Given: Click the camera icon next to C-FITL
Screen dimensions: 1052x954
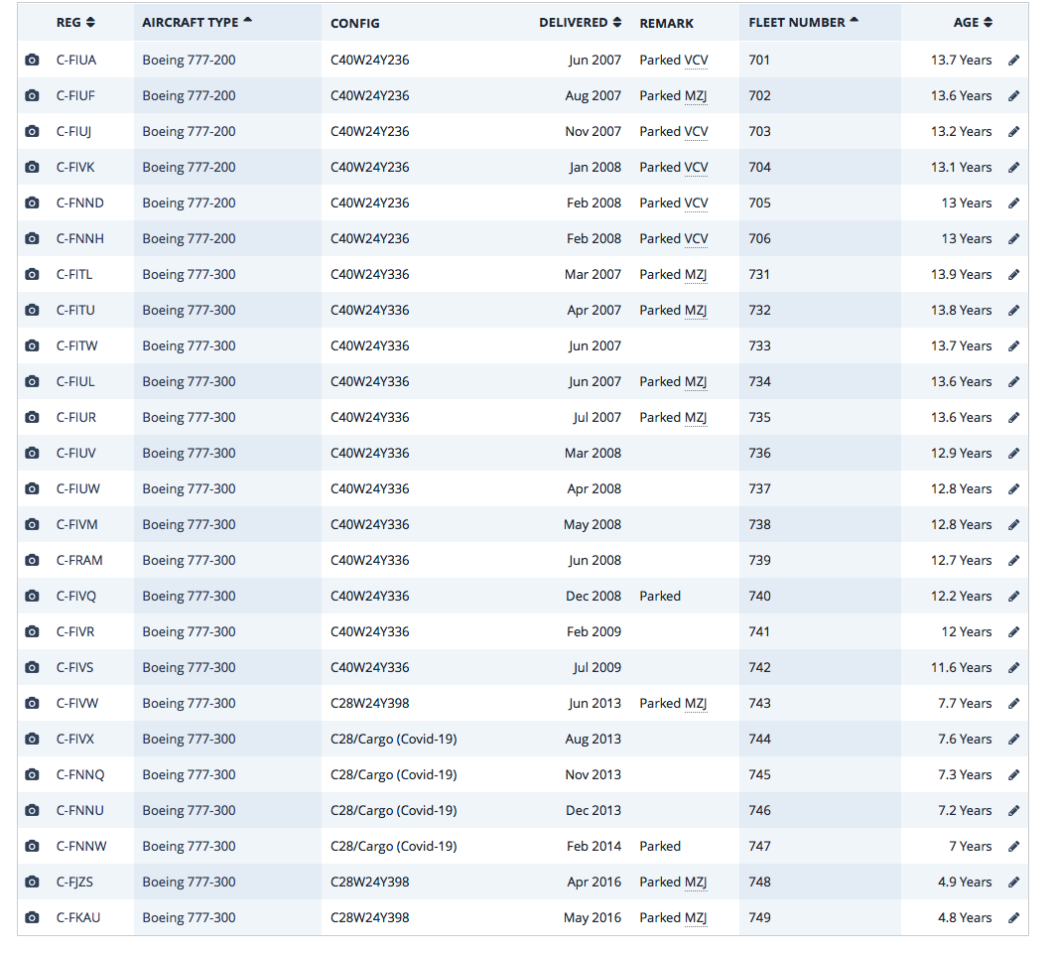Looking at the screenshot, I should click(x=32, y=275).
